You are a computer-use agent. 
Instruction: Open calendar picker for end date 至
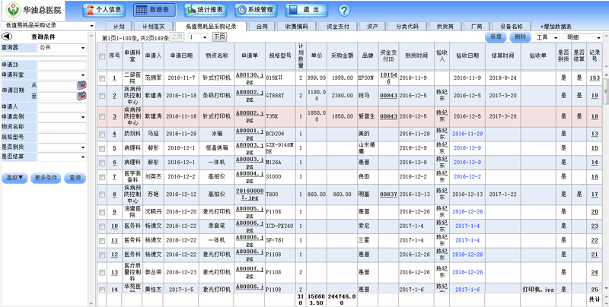click(x=81, y=96)
